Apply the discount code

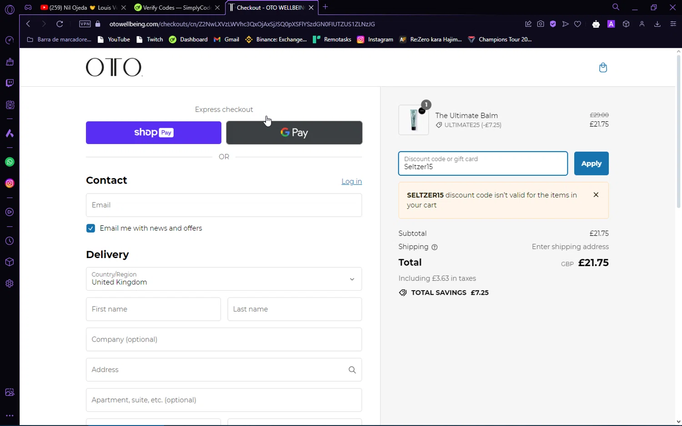tap(591, 163)
